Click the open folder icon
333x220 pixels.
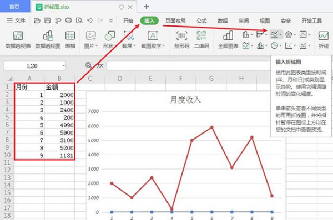click(37, 21)
